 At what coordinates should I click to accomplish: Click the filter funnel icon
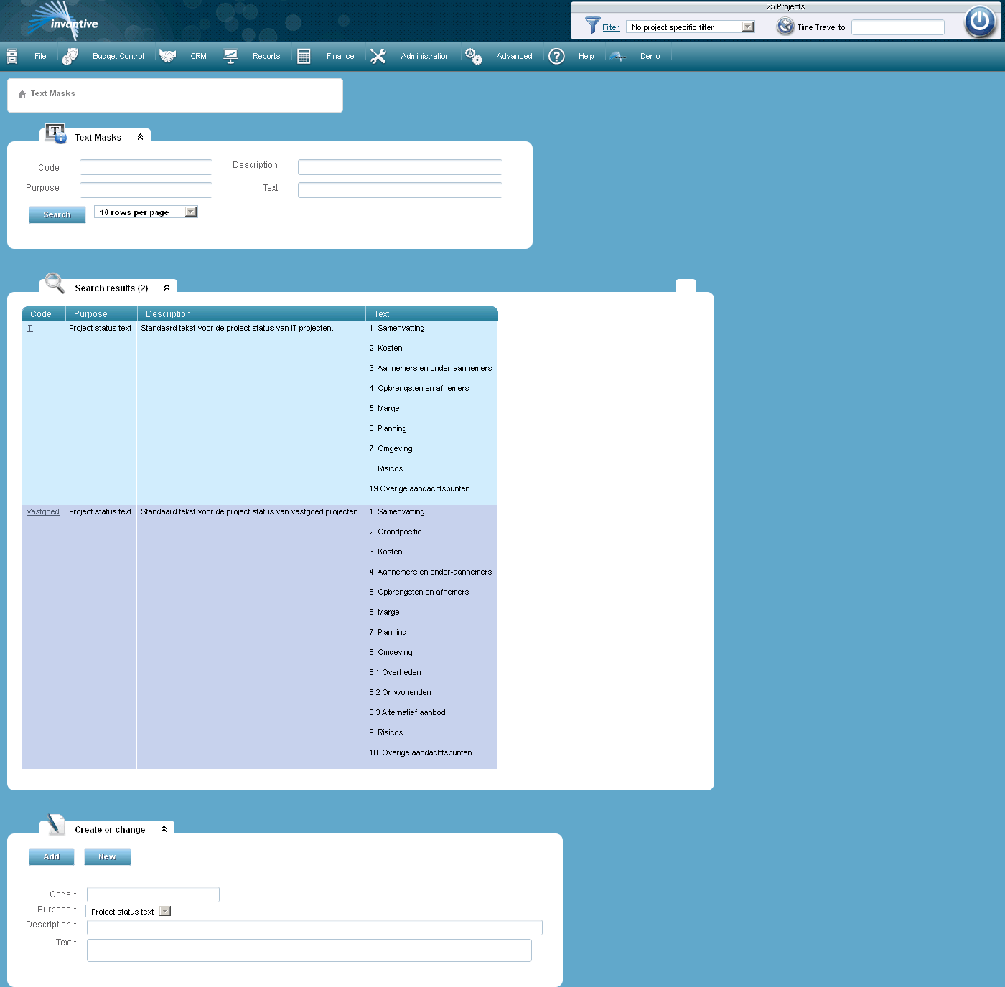pyautogui.click(x=593, y=26)
